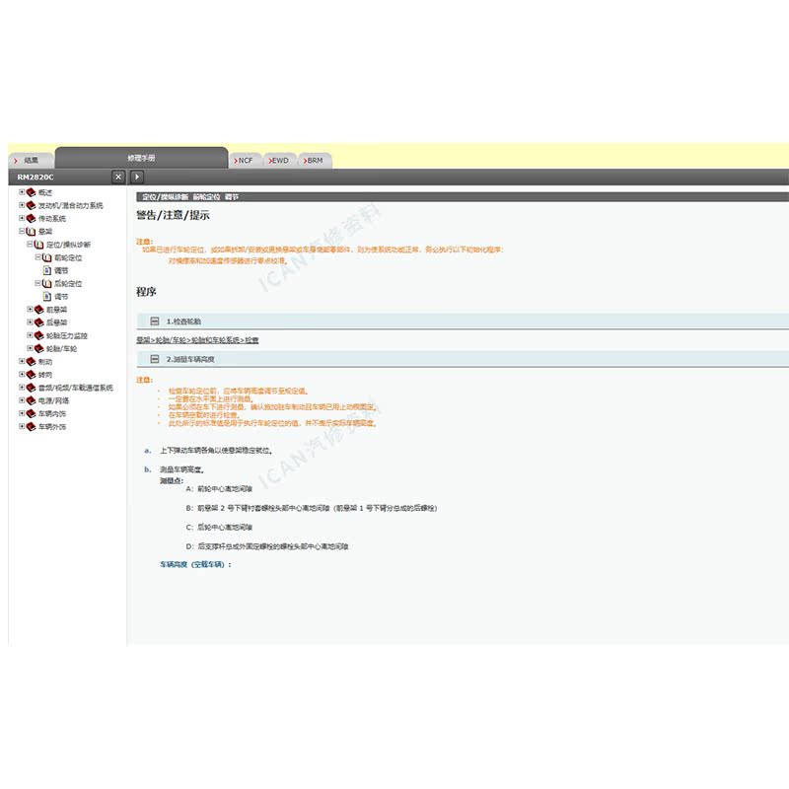
Task: Expand the 车辆内饰 tree node
Action: (22, 413)
